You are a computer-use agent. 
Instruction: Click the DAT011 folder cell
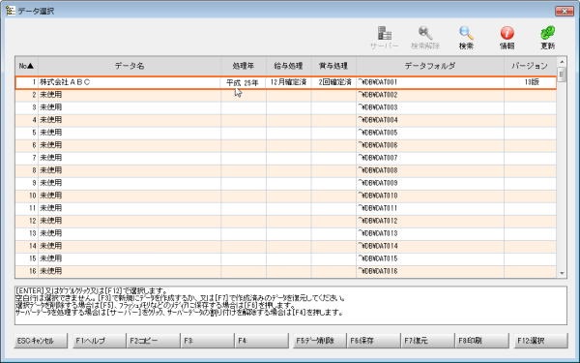click(x=430, y=208)
